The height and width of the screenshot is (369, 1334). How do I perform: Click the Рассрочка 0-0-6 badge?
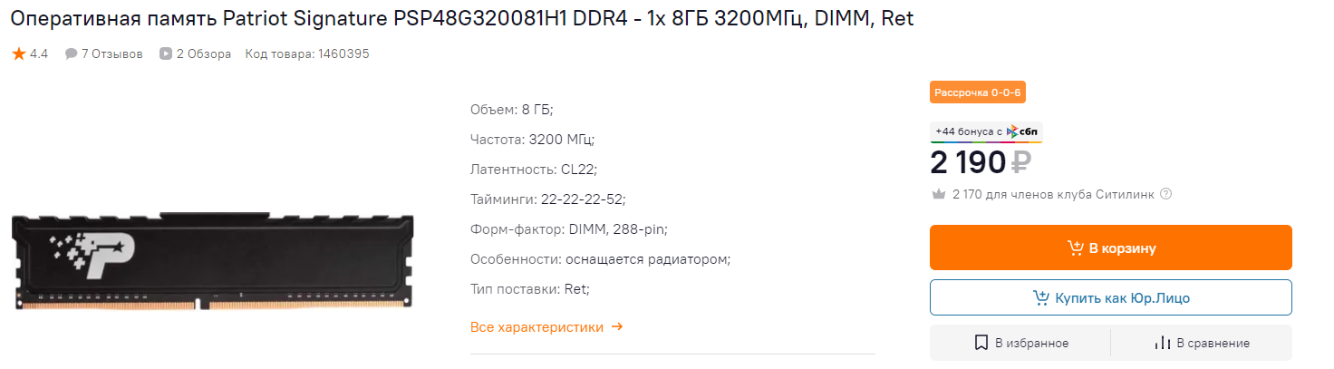(977, 92)
